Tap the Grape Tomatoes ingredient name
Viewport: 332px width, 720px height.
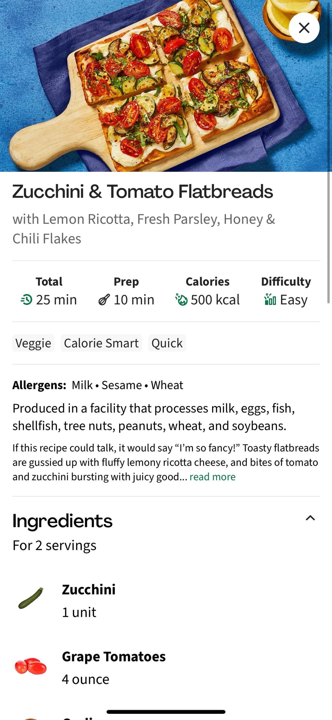[114, 657]
